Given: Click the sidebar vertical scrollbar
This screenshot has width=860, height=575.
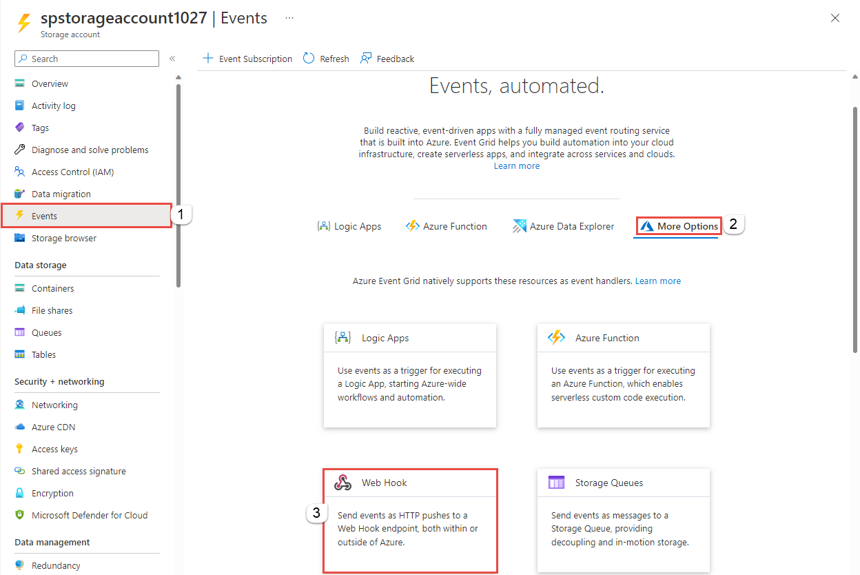Looking at the screenshot, I should [178, 185].
